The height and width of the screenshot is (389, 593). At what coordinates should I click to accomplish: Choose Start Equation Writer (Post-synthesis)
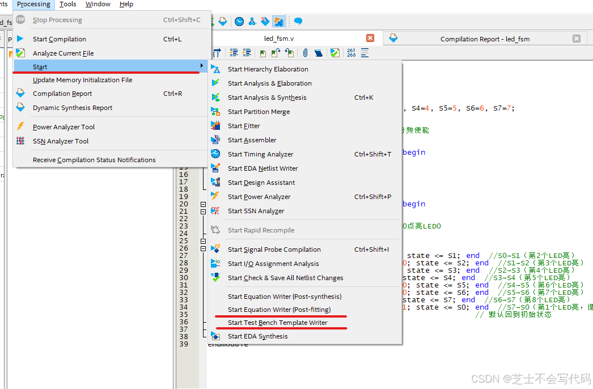(305, 297)
